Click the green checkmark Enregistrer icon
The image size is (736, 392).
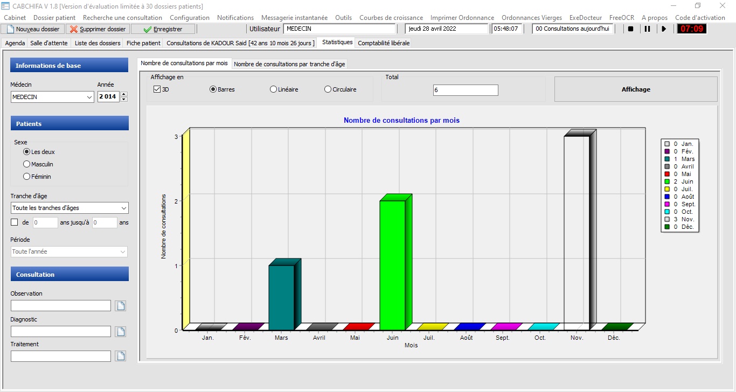point(147,29)
